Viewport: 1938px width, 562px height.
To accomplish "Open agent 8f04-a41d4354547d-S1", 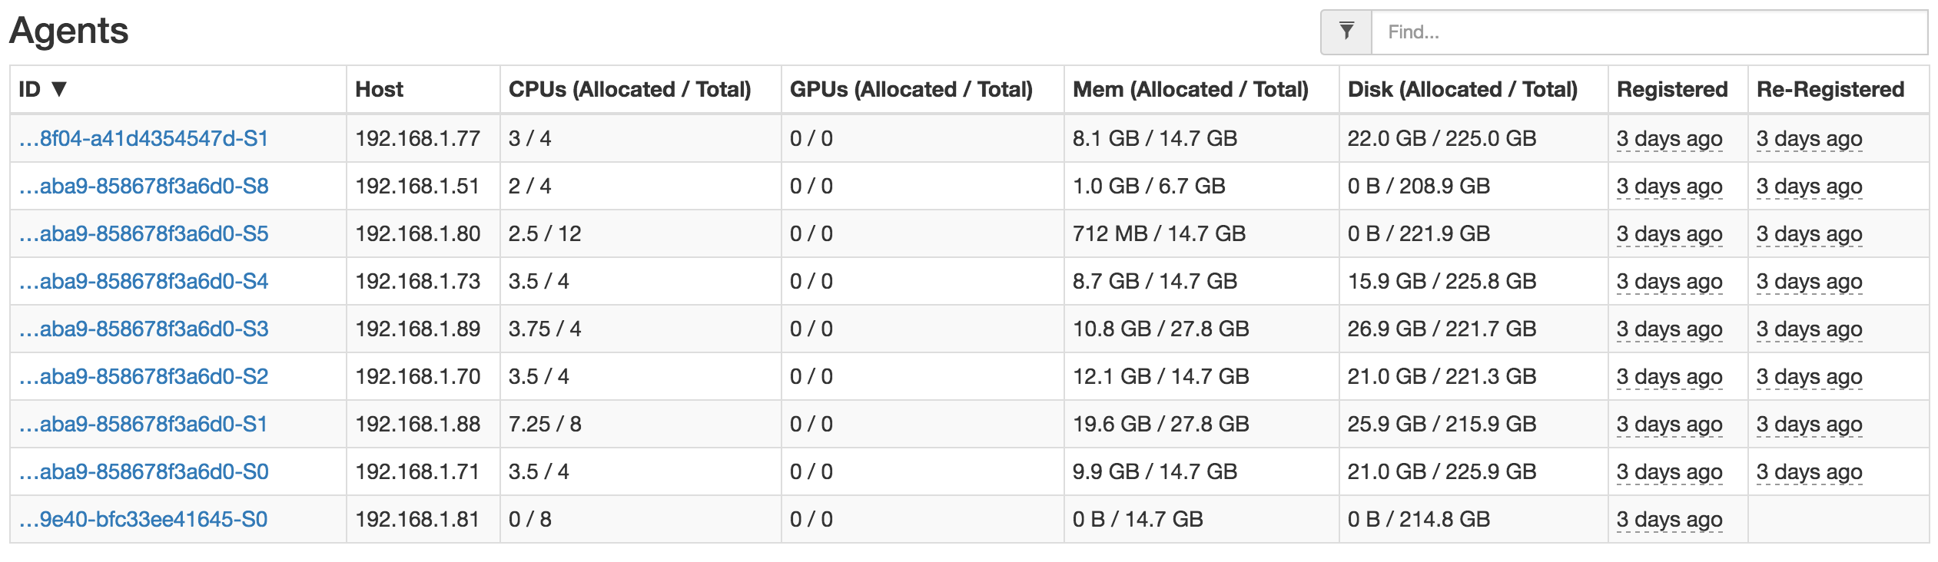I will point(144,139).
